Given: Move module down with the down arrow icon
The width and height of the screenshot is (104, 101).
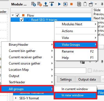Looking at the screenshot, I should pyautogui.click(x=52, y=4).
